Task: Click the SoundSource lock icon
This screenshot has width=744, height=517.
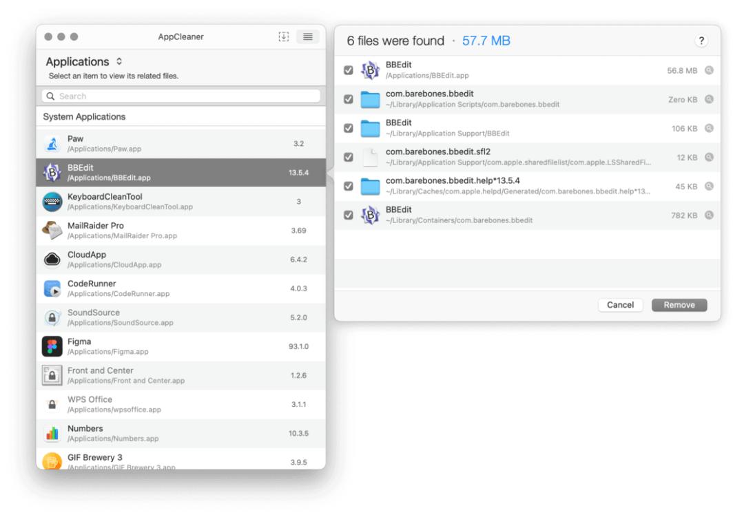Action: [52, 317]
